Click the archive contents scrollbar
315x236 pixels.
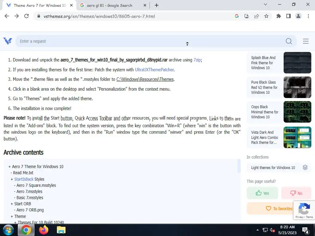[239, 166]
